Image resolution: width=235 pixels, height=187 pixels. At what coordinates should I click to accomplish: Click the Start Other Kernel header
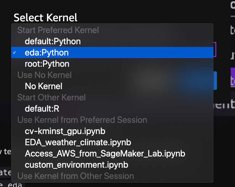51,98
